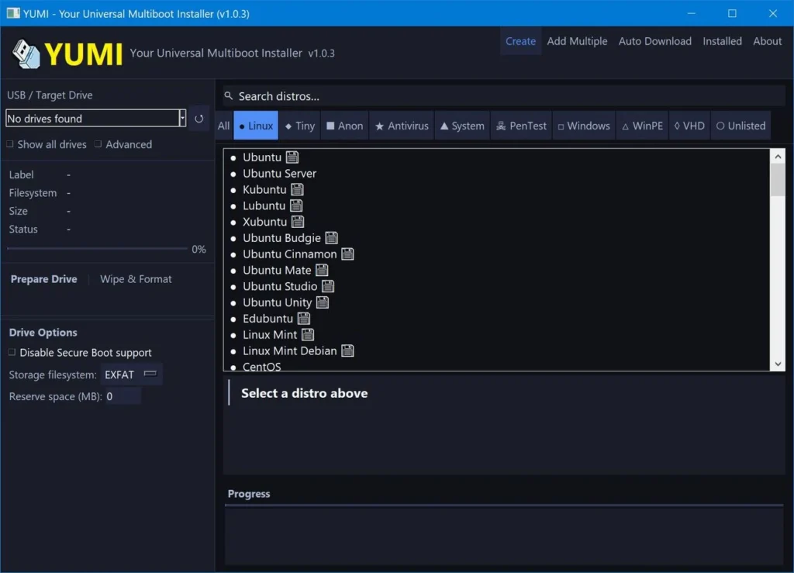794x573 pixels.
Task: Click the YUMI USB drive logo
Action: point(26,54)
